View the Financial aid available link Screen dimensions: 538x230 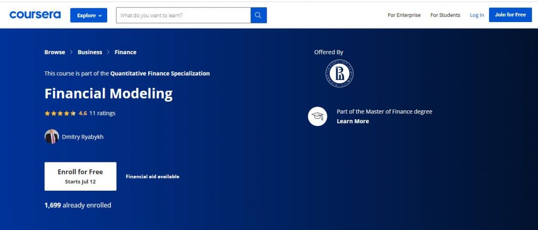tap(152, 176)
